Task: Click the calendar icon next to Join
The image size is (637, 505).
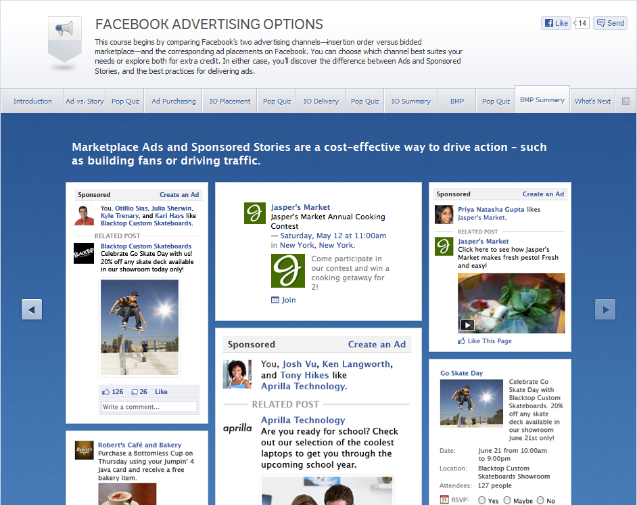Action: point(275,300)
